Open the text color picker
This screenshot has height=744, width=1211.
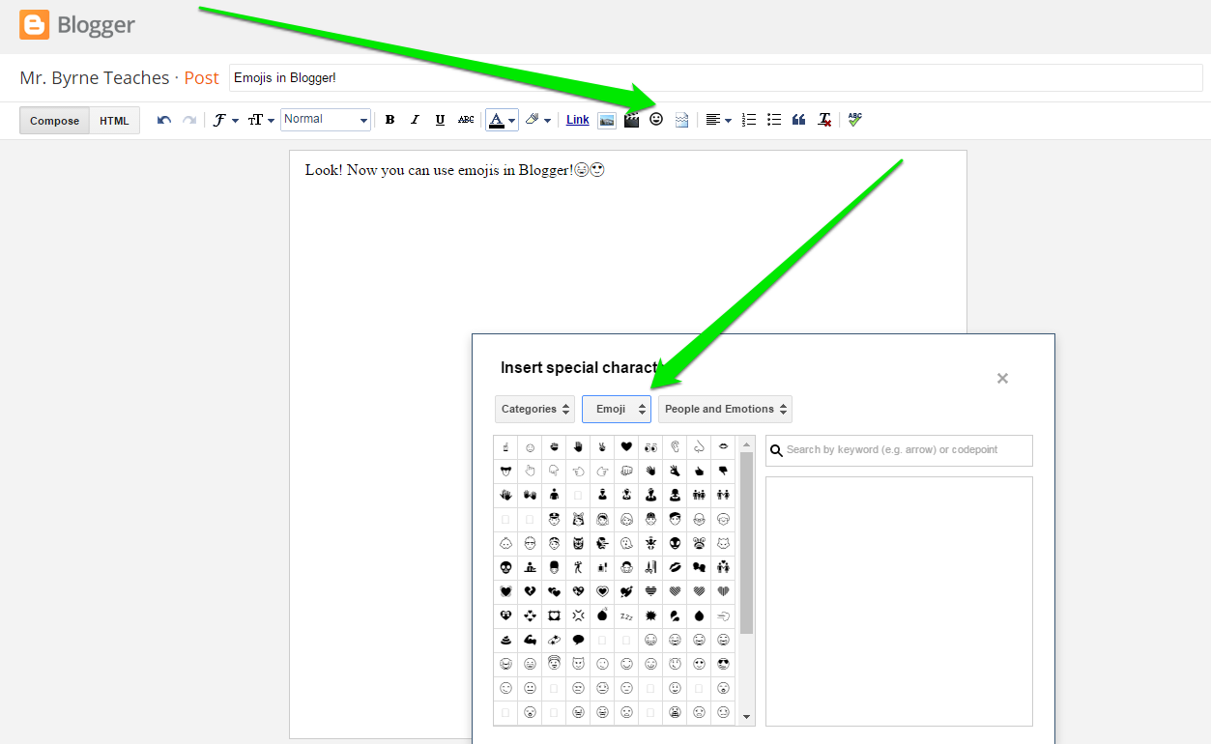coord(502,120)
